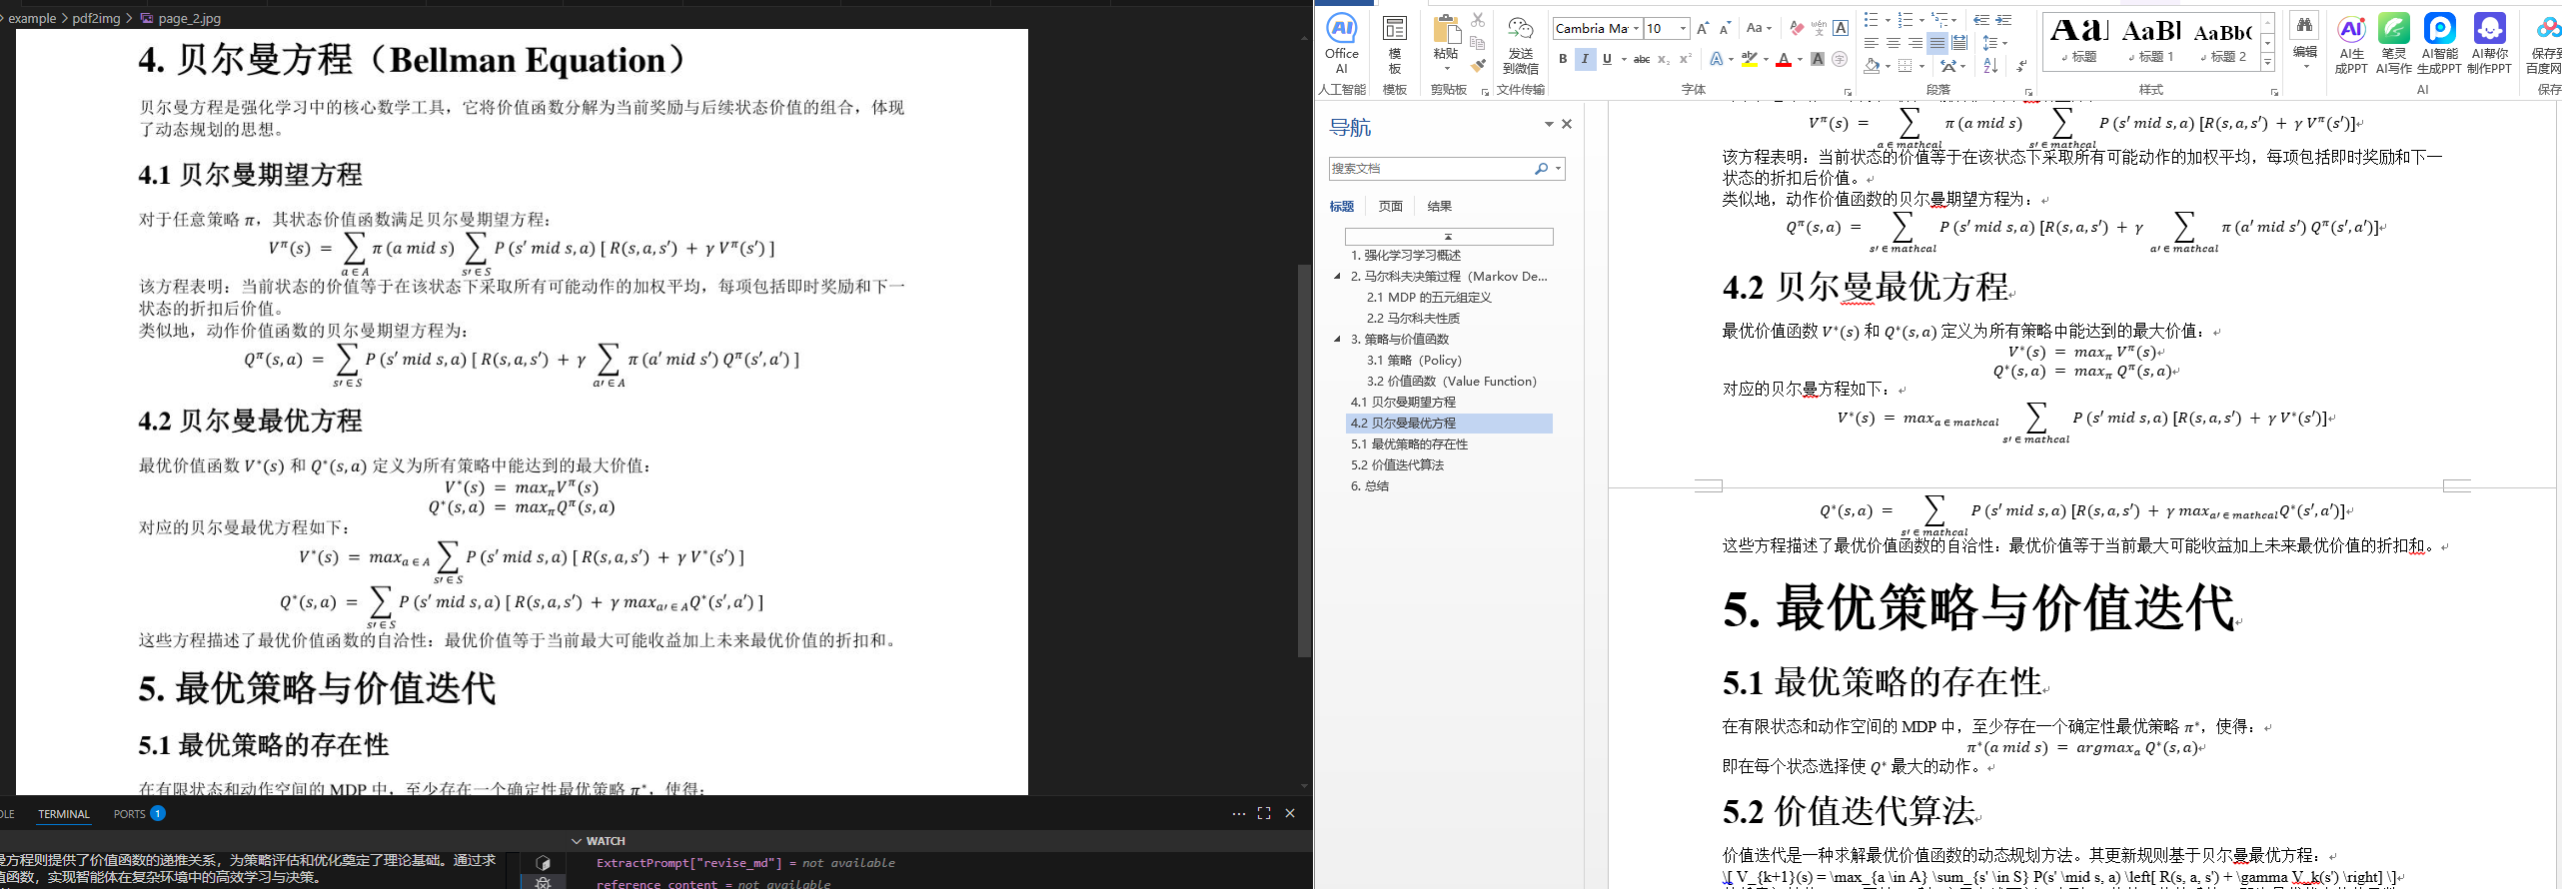
Task: Click the red font color button
Action: click(x=1784, y=60)
